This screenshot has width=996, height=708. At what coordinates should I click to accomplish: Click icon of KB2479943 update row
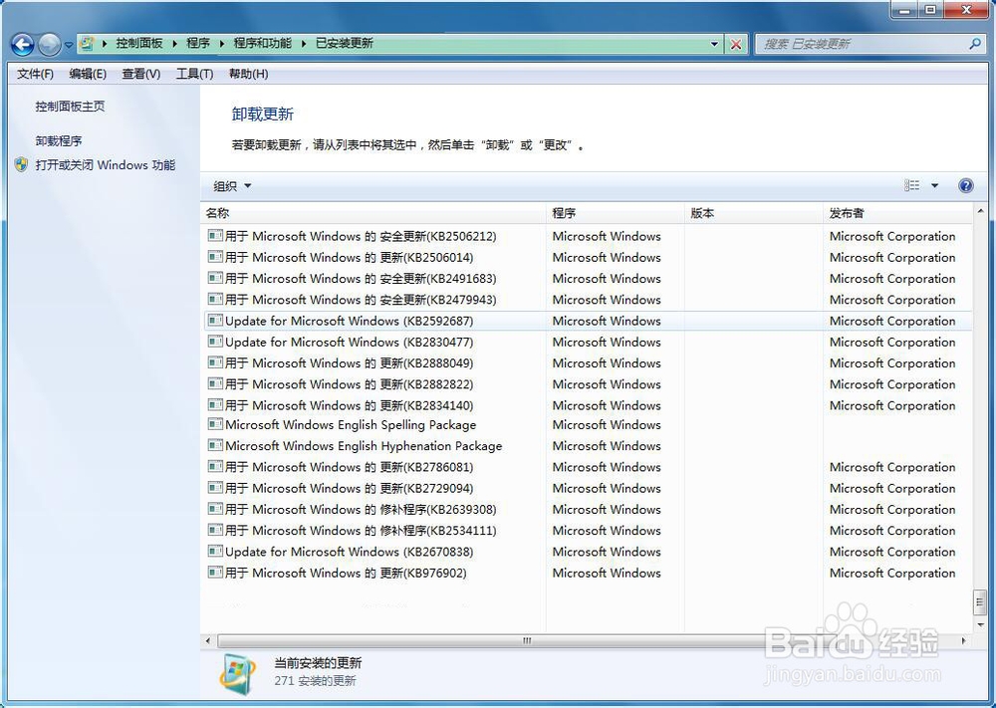(x=215, y=299)
